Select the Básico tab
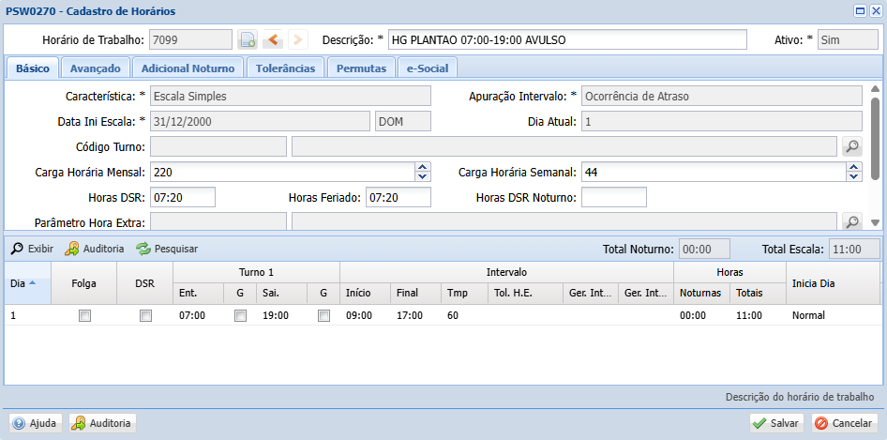Viewport: 887px width, 440px height. pos(32,68)
